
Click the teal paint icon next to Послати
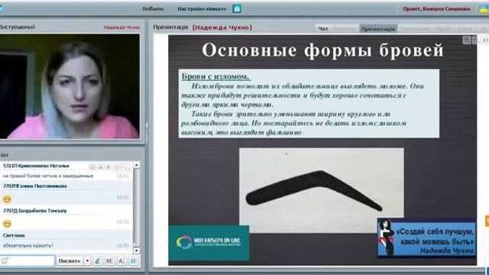point(98,261)
